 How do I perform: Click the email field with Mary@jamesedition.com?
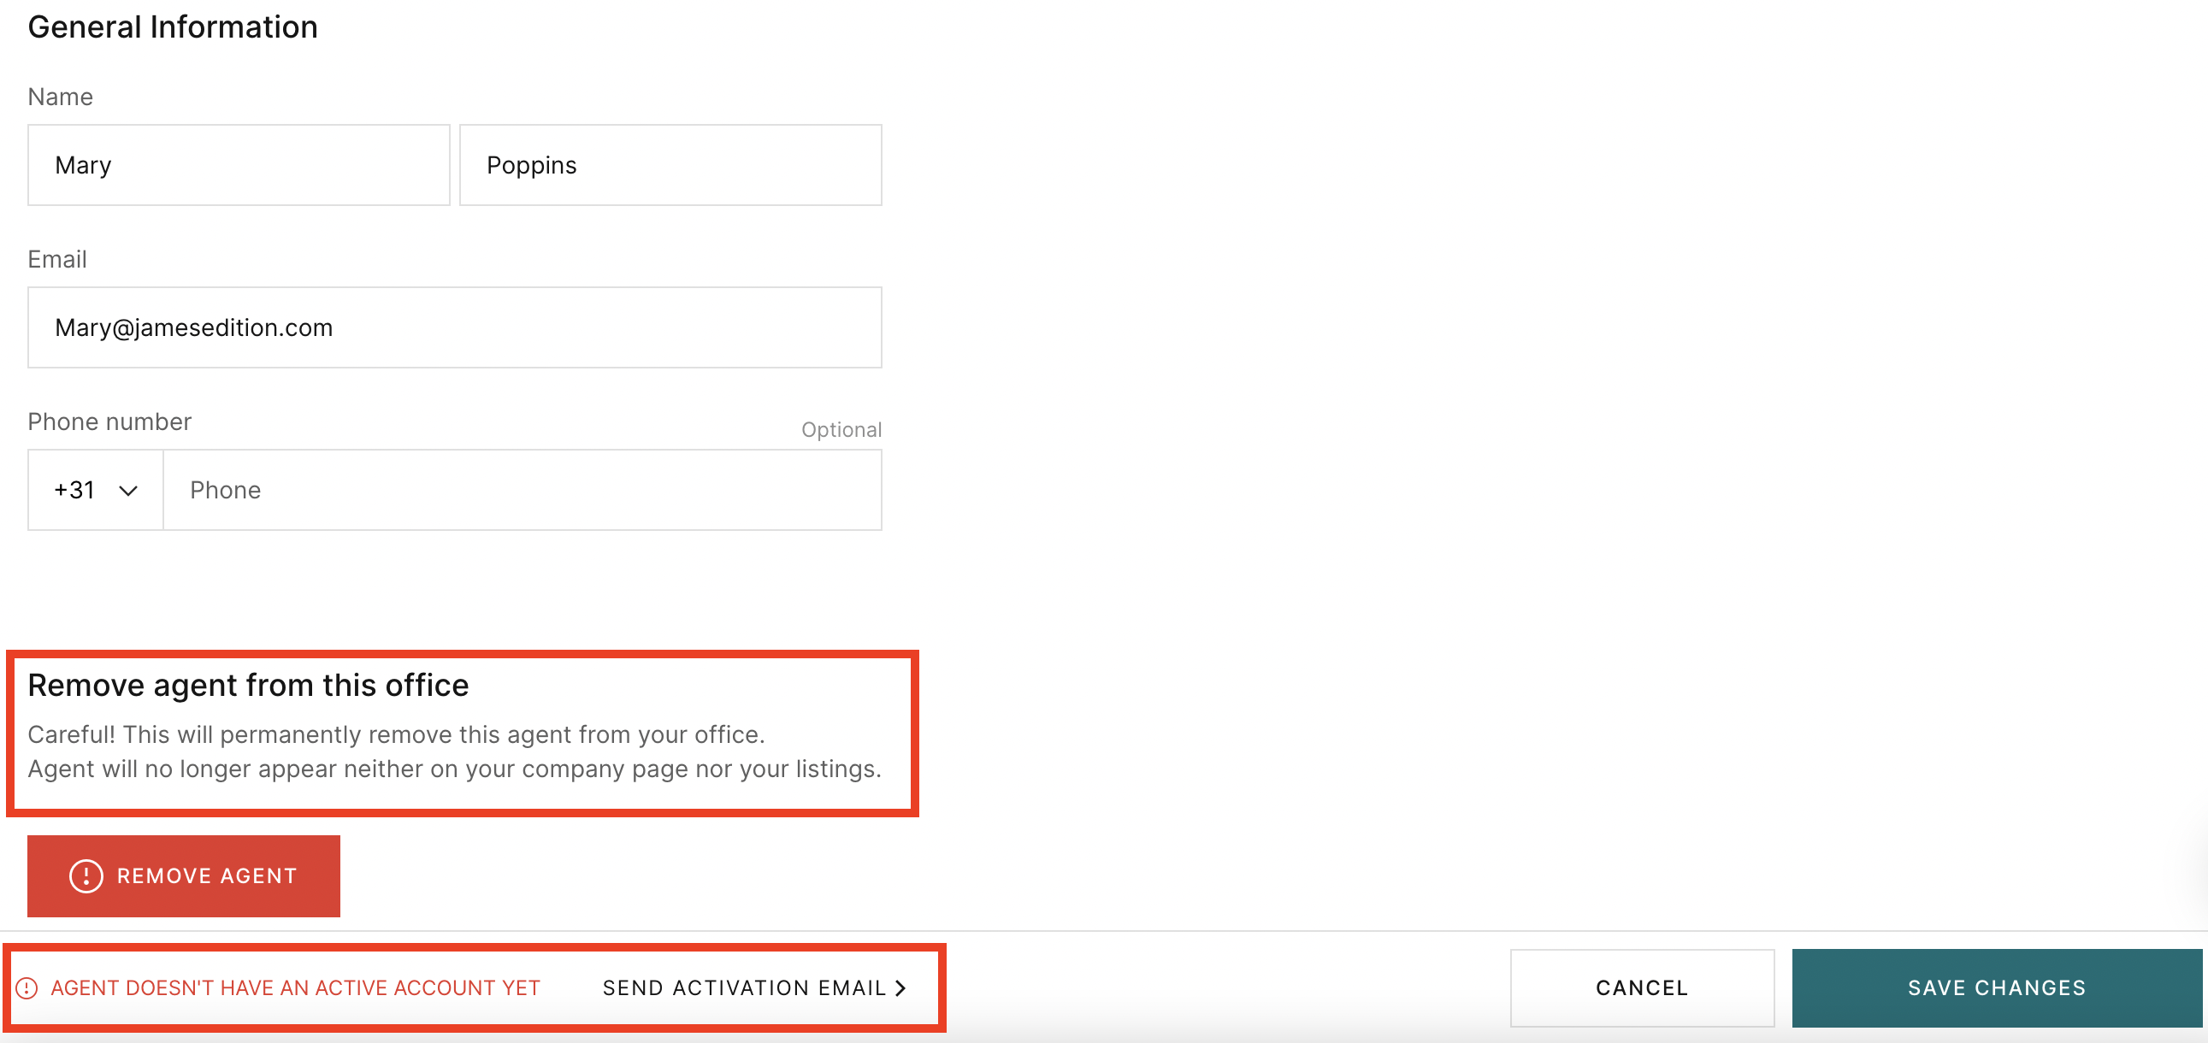coord(454,327)
